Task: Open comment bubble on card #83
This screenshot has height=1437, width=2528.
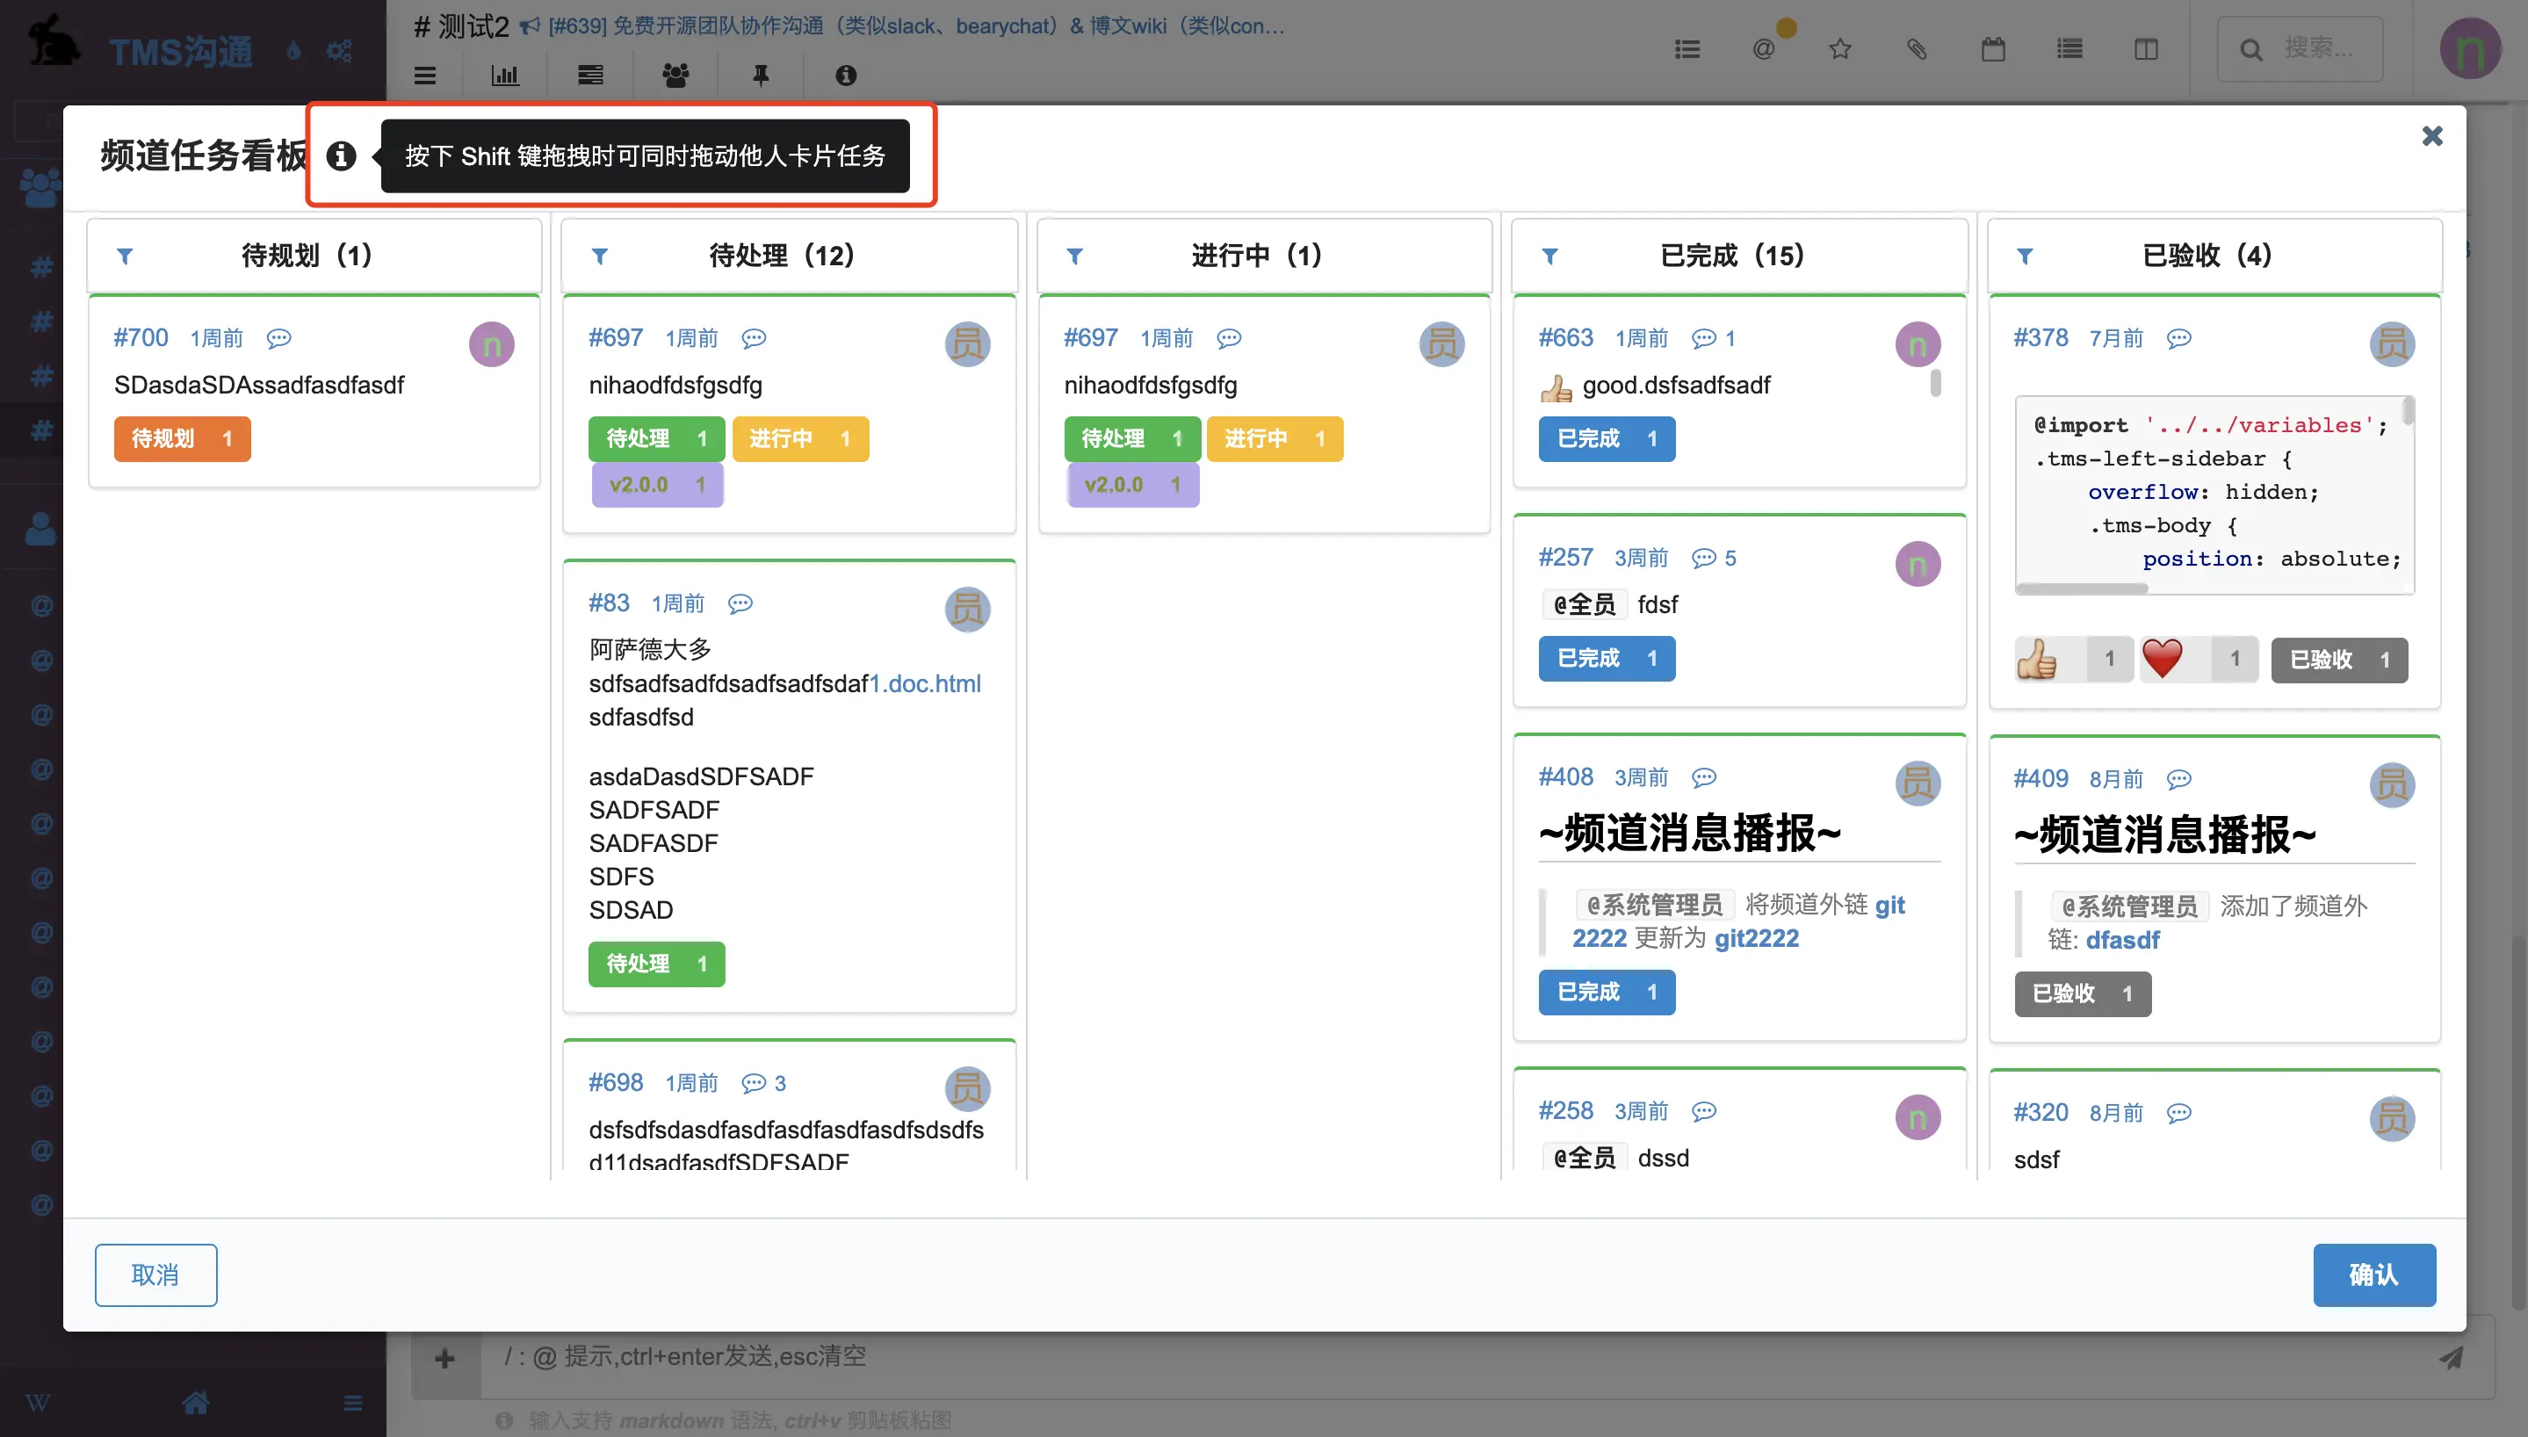Action: (x=740, y=604)
